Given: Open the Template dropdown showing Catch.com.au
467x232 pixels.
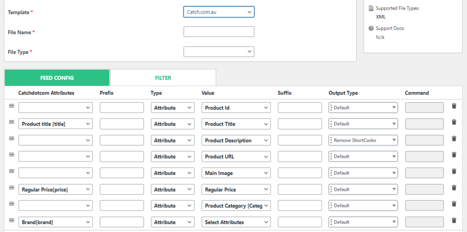Looking at the screenshot, I should tap(219, 12).
